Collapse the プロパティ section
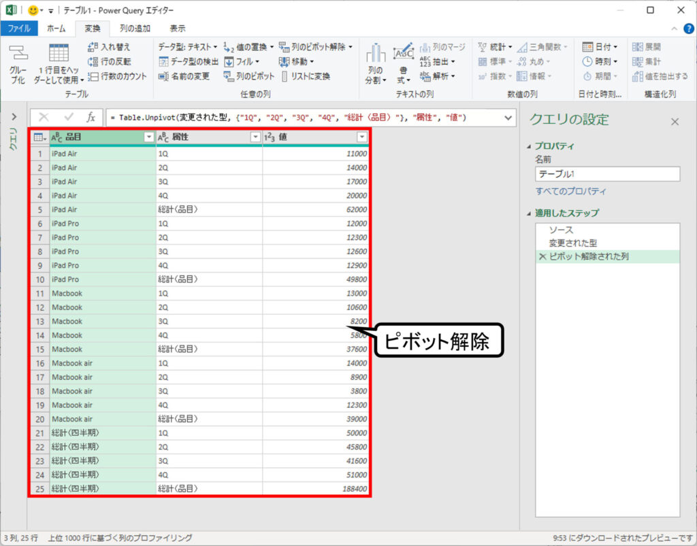This screenshot has height=546, width=697. 528,146
